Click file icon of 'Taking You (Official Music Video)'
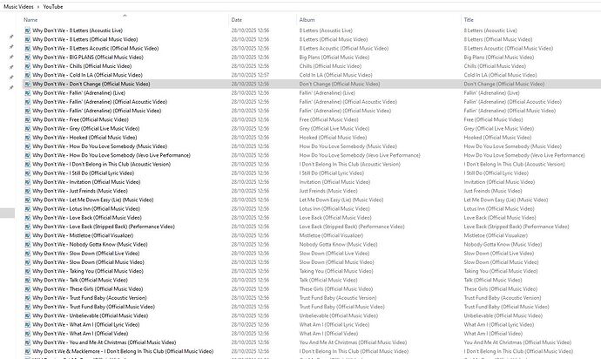Viewport: 601px width, 359px height. [x=28, y=271]
